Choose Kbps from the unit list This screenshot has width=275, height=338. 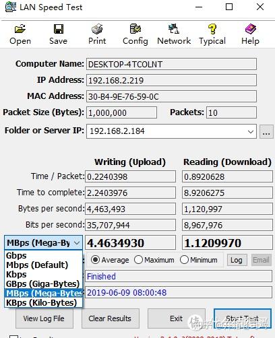coord(43,274)
